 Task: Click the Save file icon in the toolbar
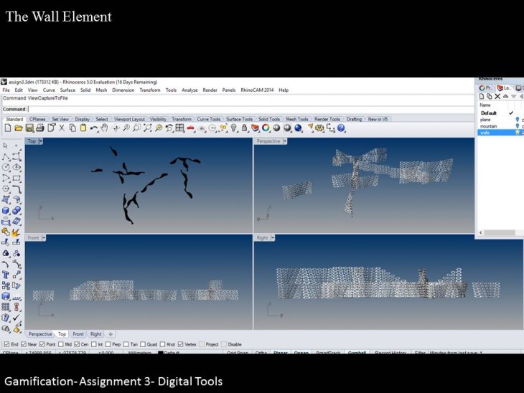click(29, 128)
